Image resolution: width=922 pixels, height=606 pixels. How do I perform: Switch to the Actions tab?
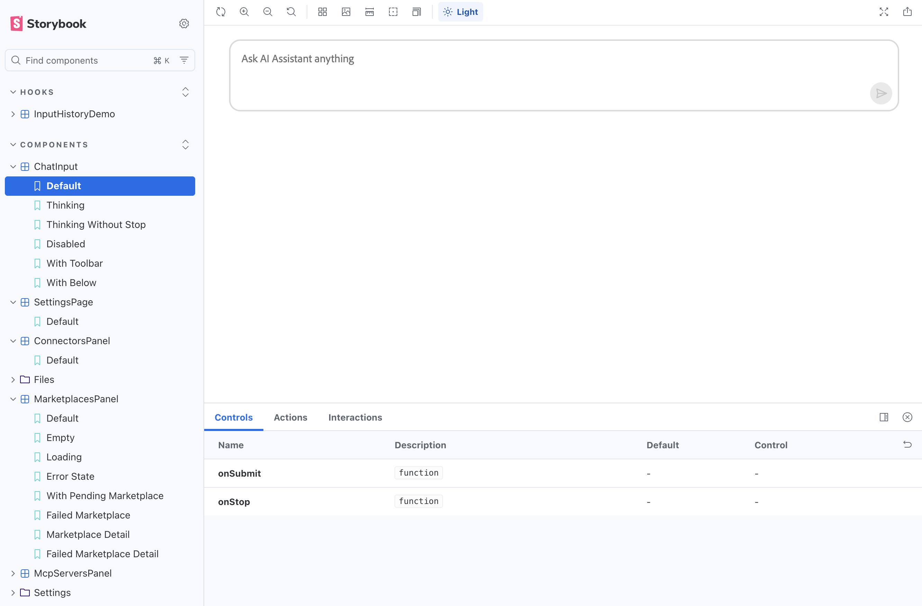point(290,417)
